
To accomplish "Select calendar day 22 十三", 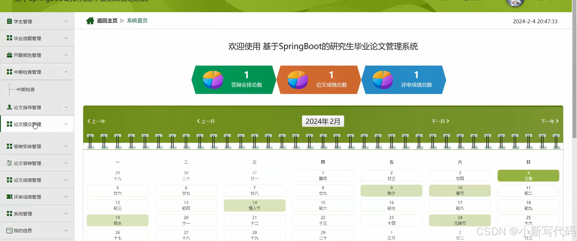I will click(x=323, y=220).
